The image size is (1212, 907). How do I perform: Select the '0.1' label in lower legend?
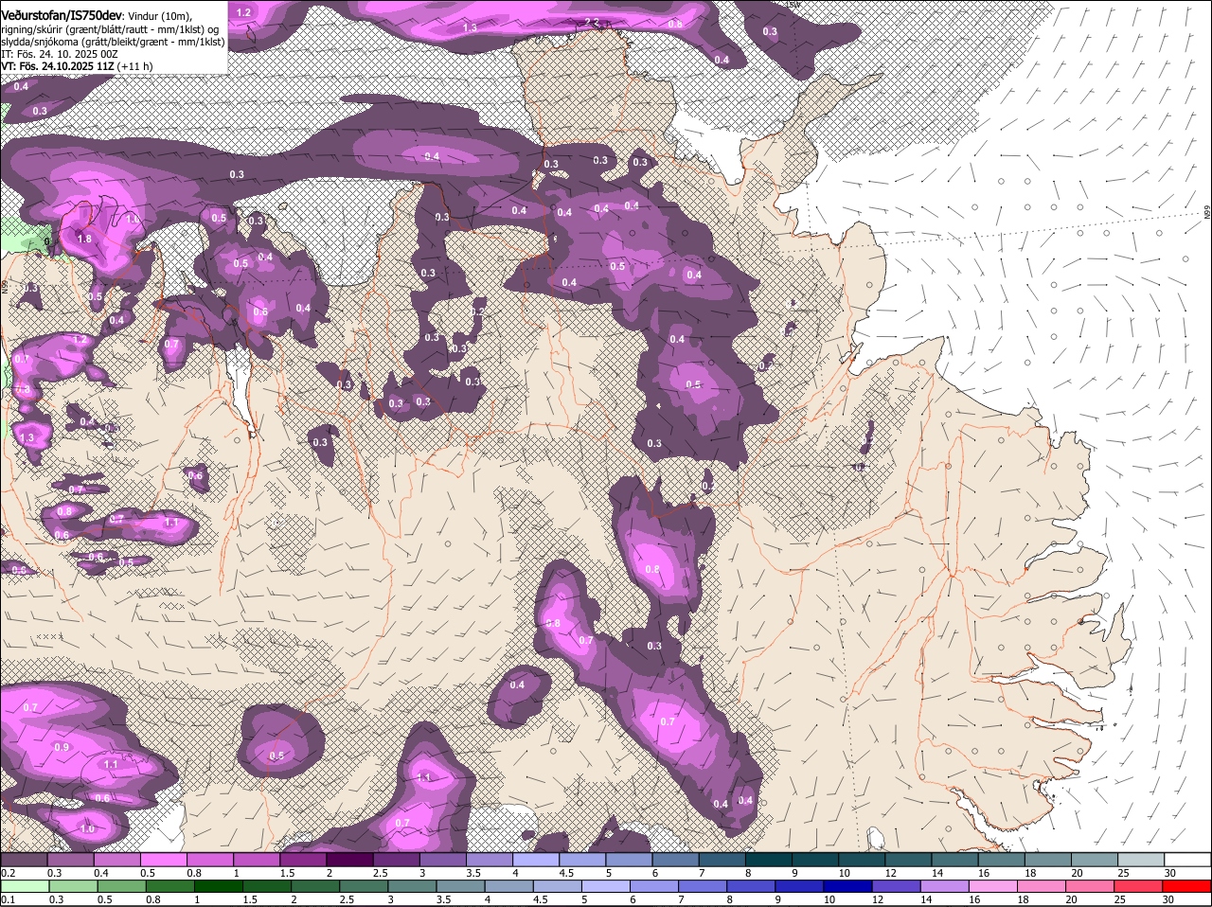pos(8,899)
